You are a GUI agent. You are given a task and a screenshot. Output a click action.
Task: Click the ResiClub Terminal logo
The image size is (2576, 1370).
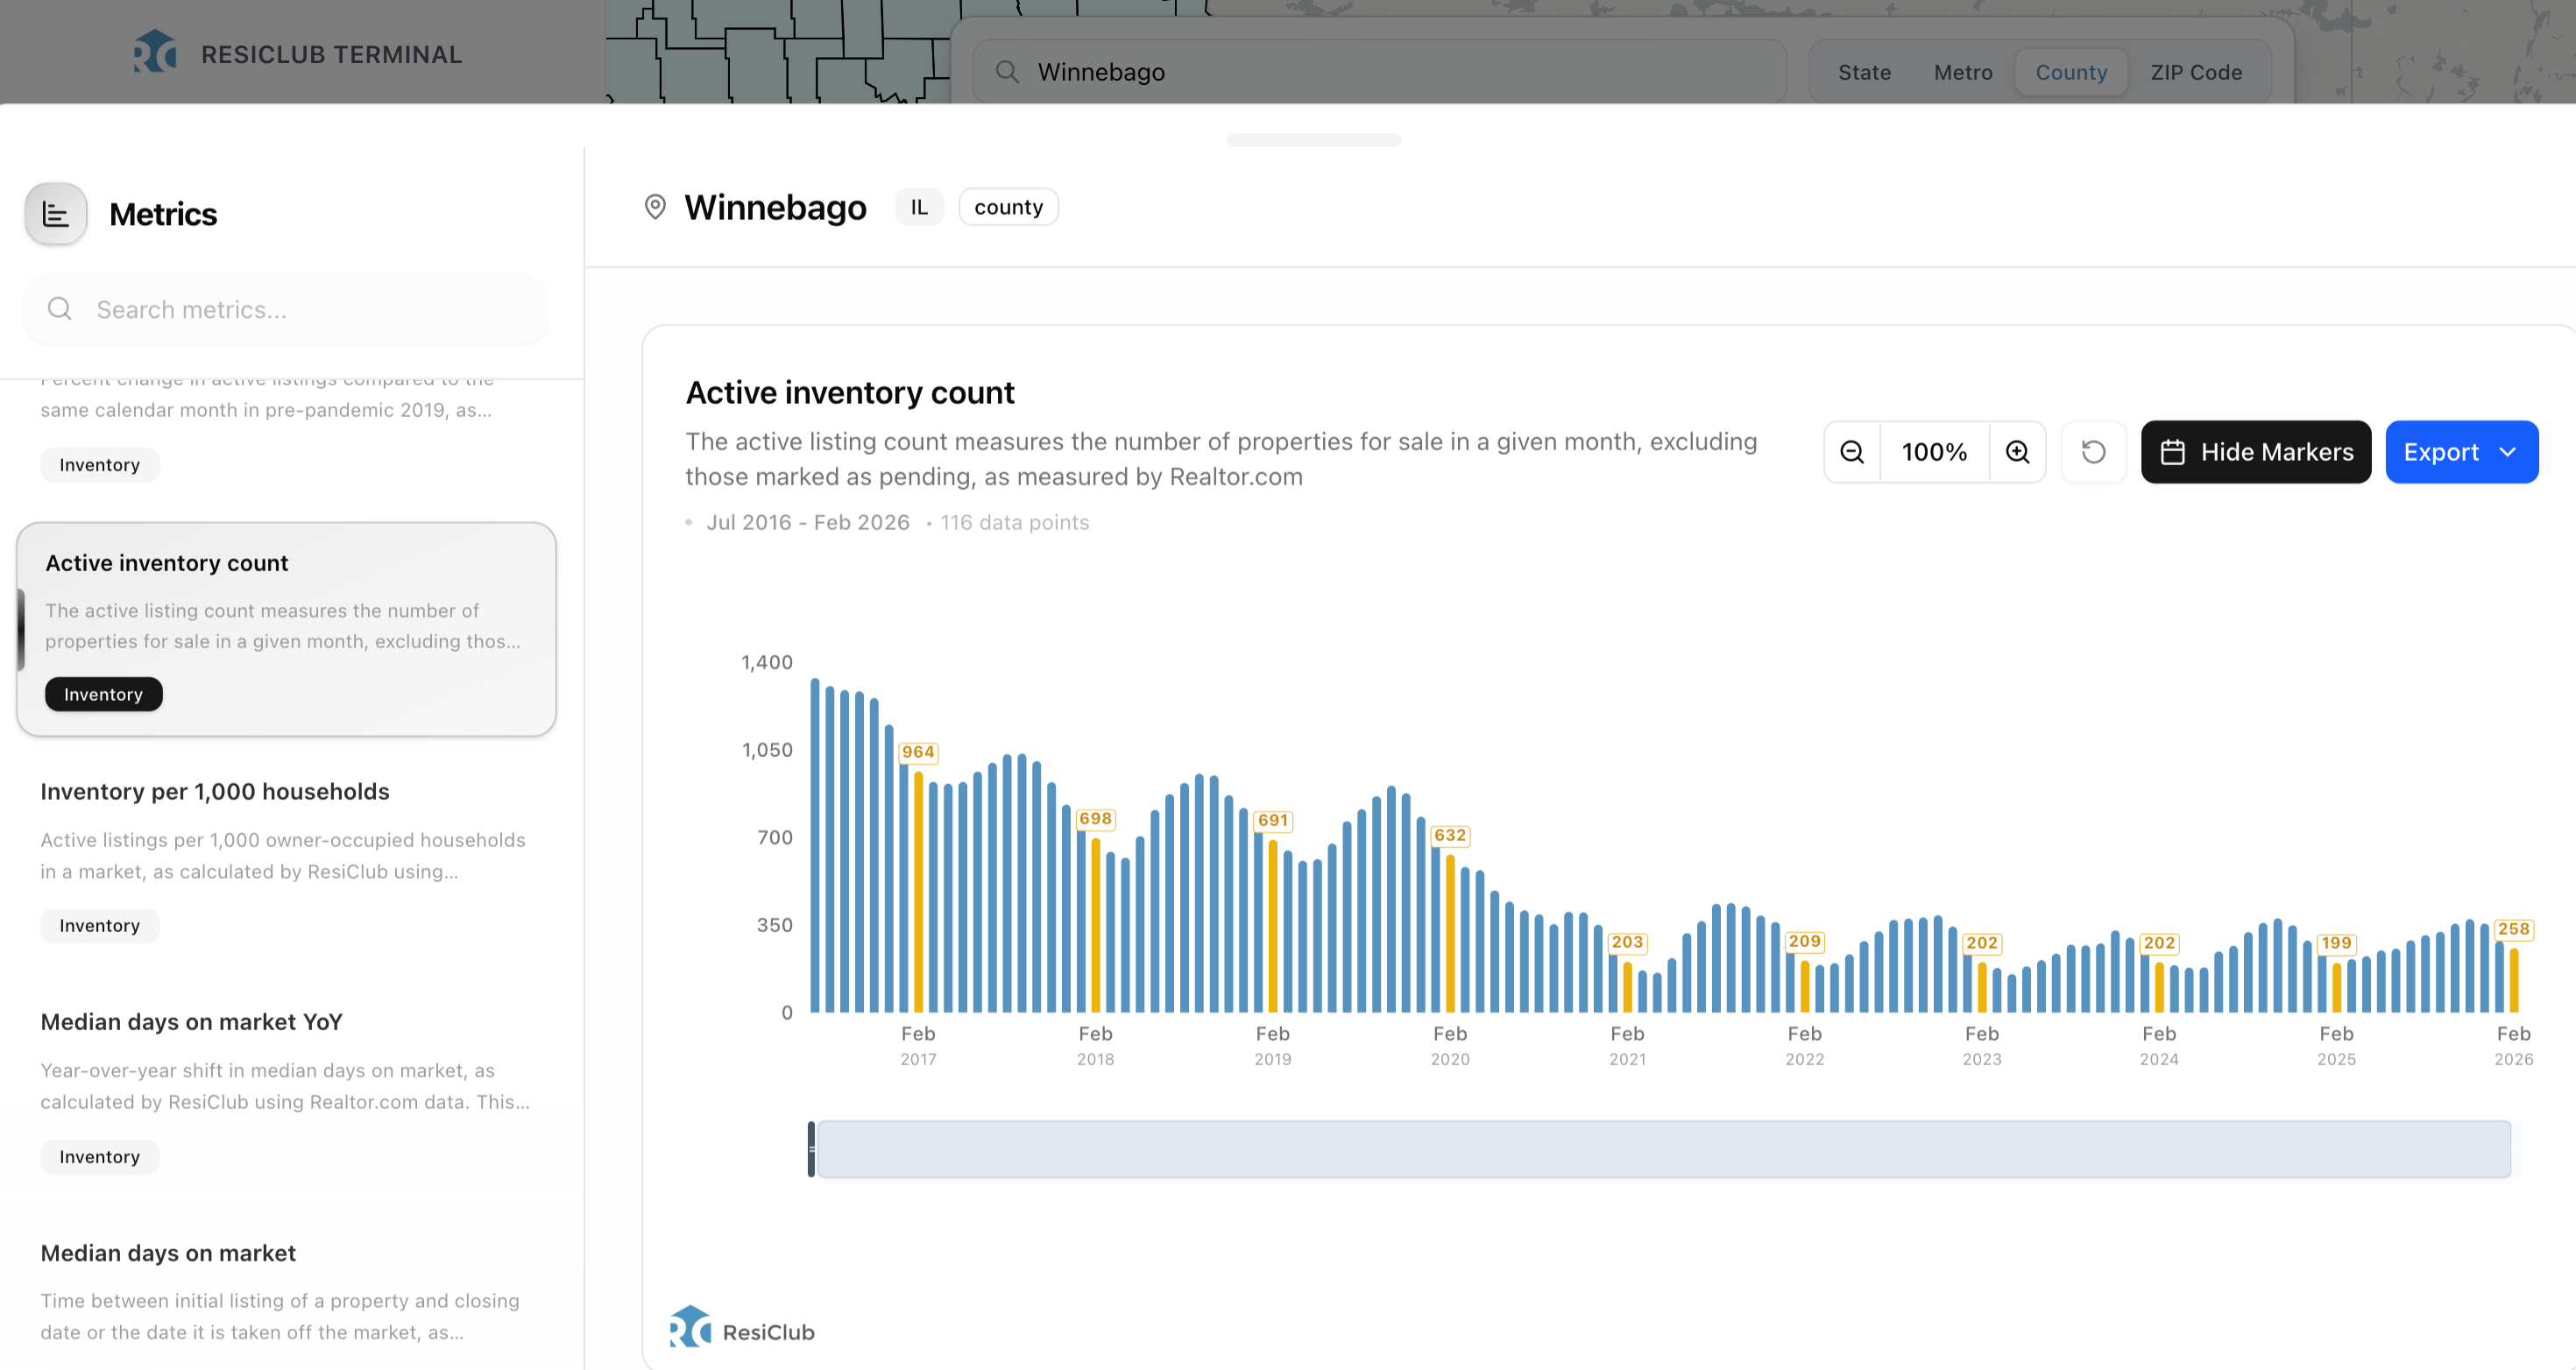click(155, 53)
